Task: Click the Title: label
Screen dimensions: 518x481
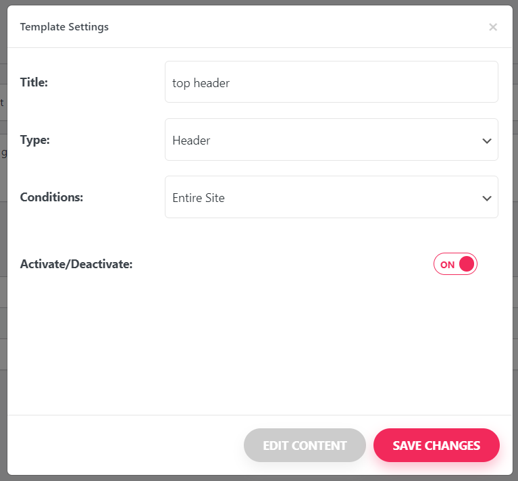Action: tap(34, 82)
